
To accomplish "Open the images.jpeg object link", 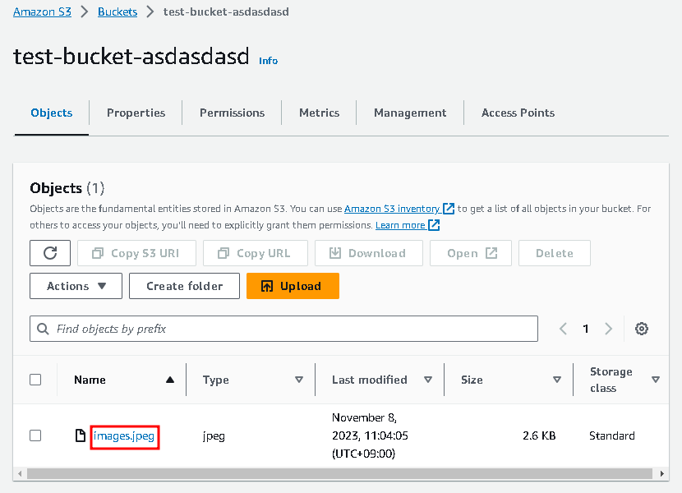I will pyautogui.click(x=124, y=435).
